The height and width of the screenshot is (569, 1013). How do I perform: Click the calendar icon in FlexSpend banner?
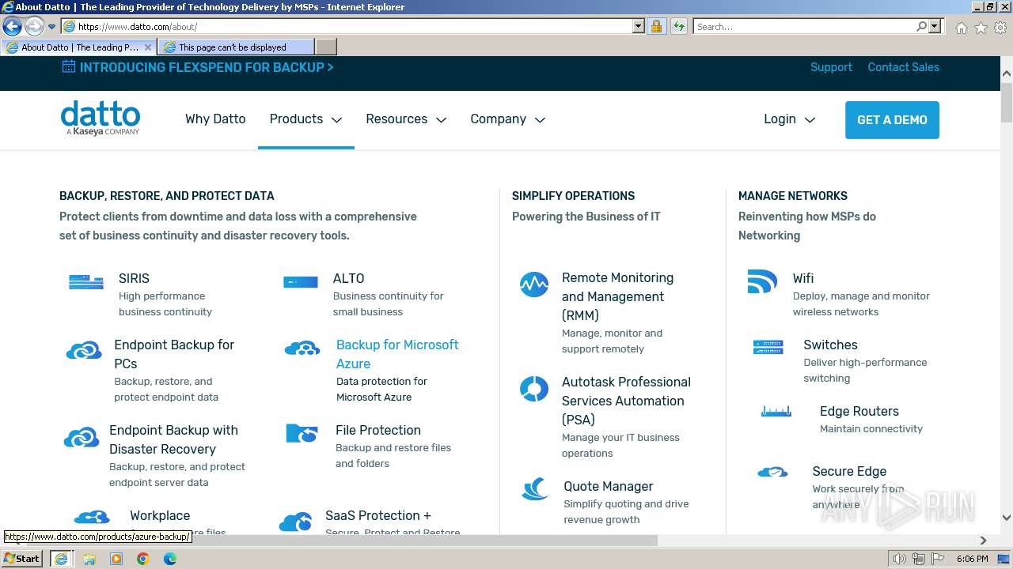(69, 66)
